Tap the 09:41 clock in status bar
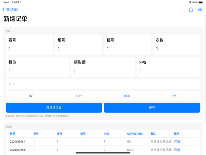The image size is (206, 155). point(6,2)
